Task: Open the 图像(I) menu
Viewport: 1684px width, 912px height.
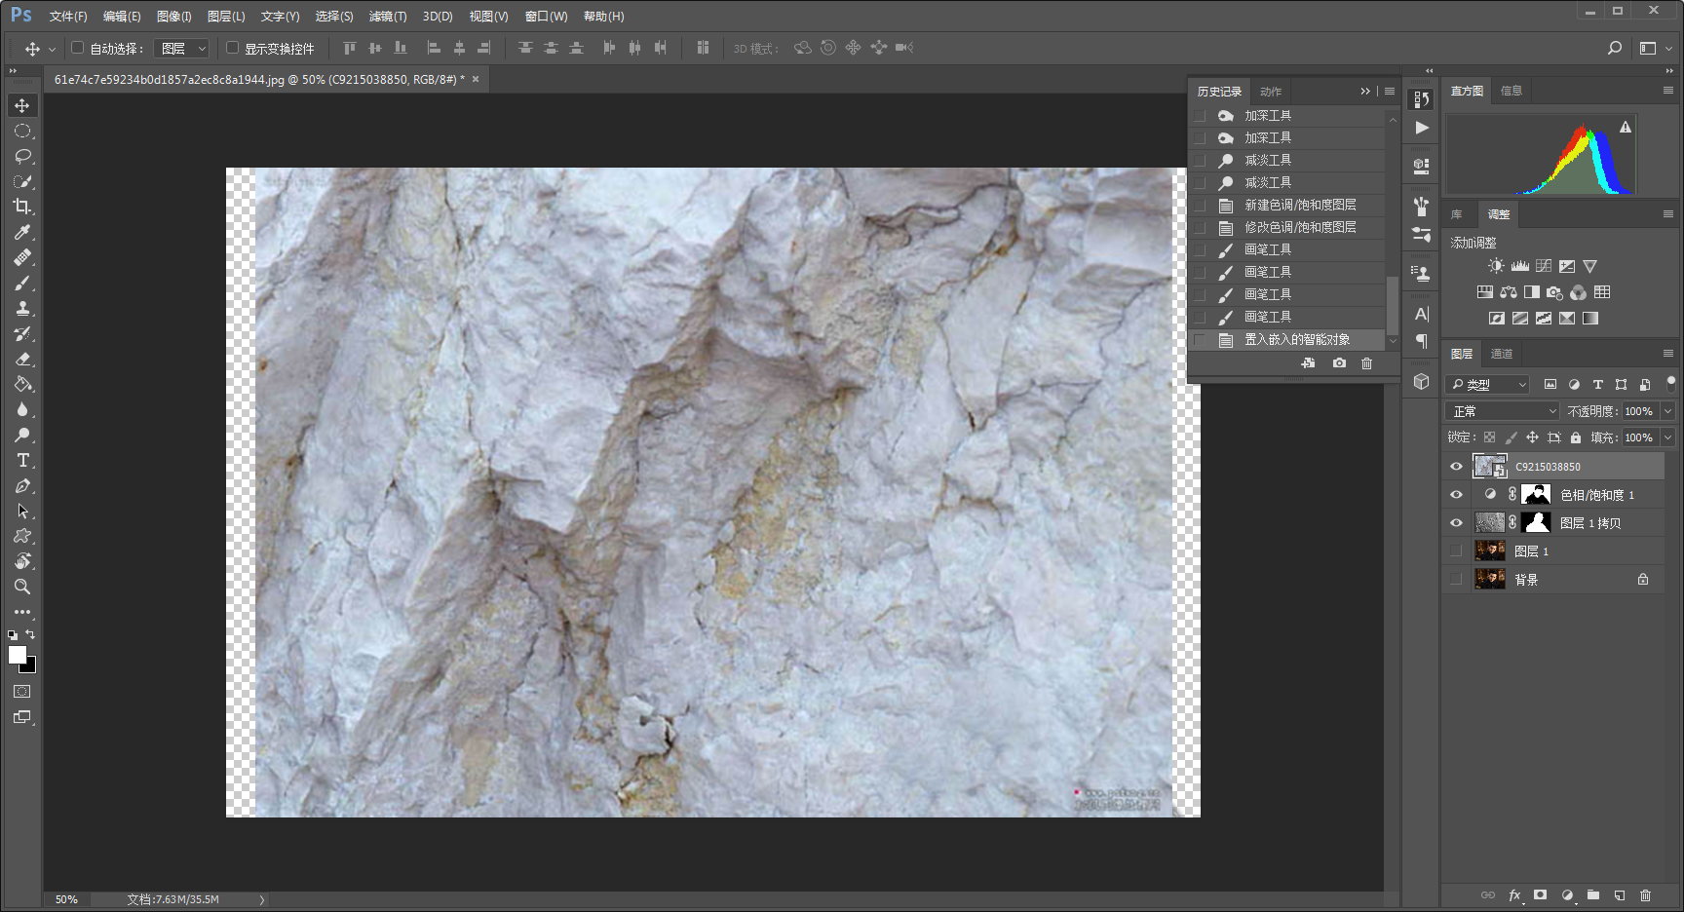Action: (x=174, y=17)
